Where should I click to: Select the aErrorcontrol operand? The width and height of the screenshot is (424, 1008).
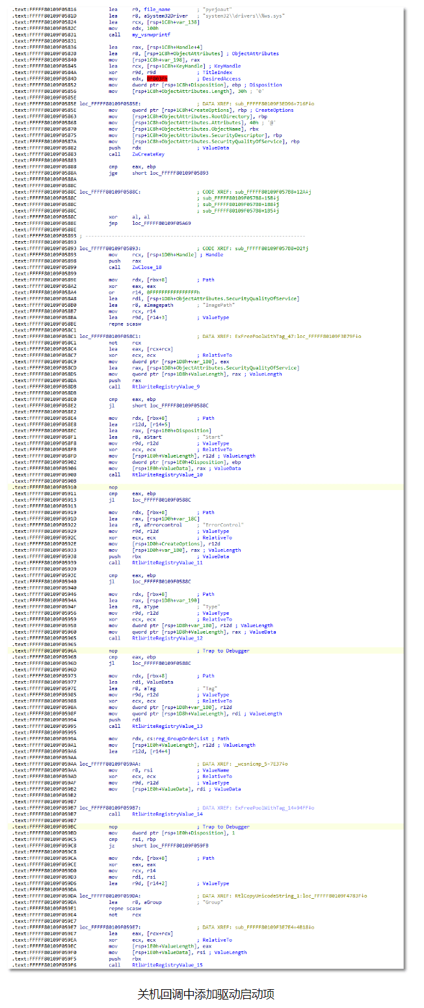(x=164, y=525)
